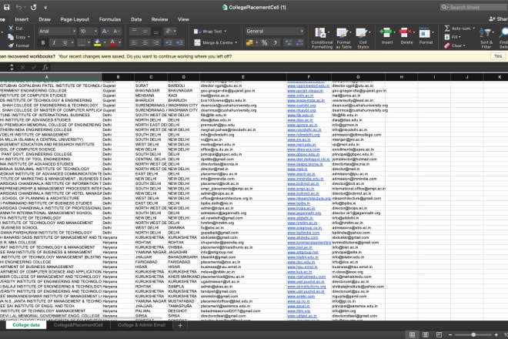This screenshot has width=508, height=339.
Task: Select column F header
Action: coord(309,77)
